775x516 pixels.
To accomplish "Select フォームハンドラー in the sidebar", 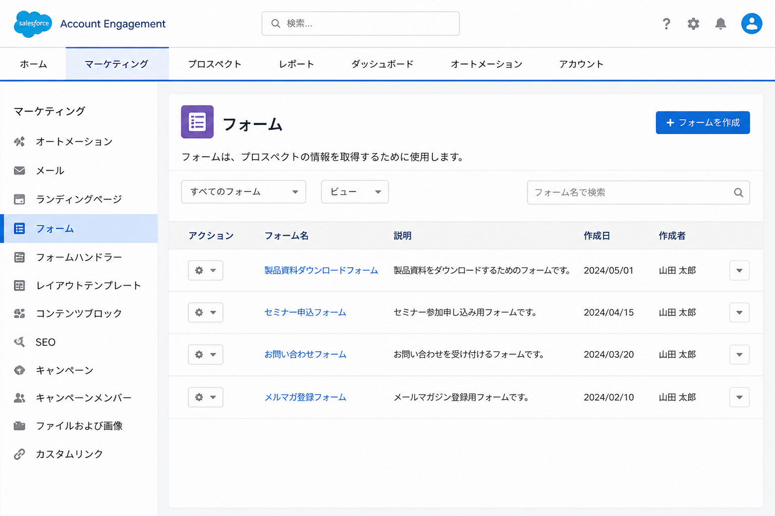I will coord(79,257).
